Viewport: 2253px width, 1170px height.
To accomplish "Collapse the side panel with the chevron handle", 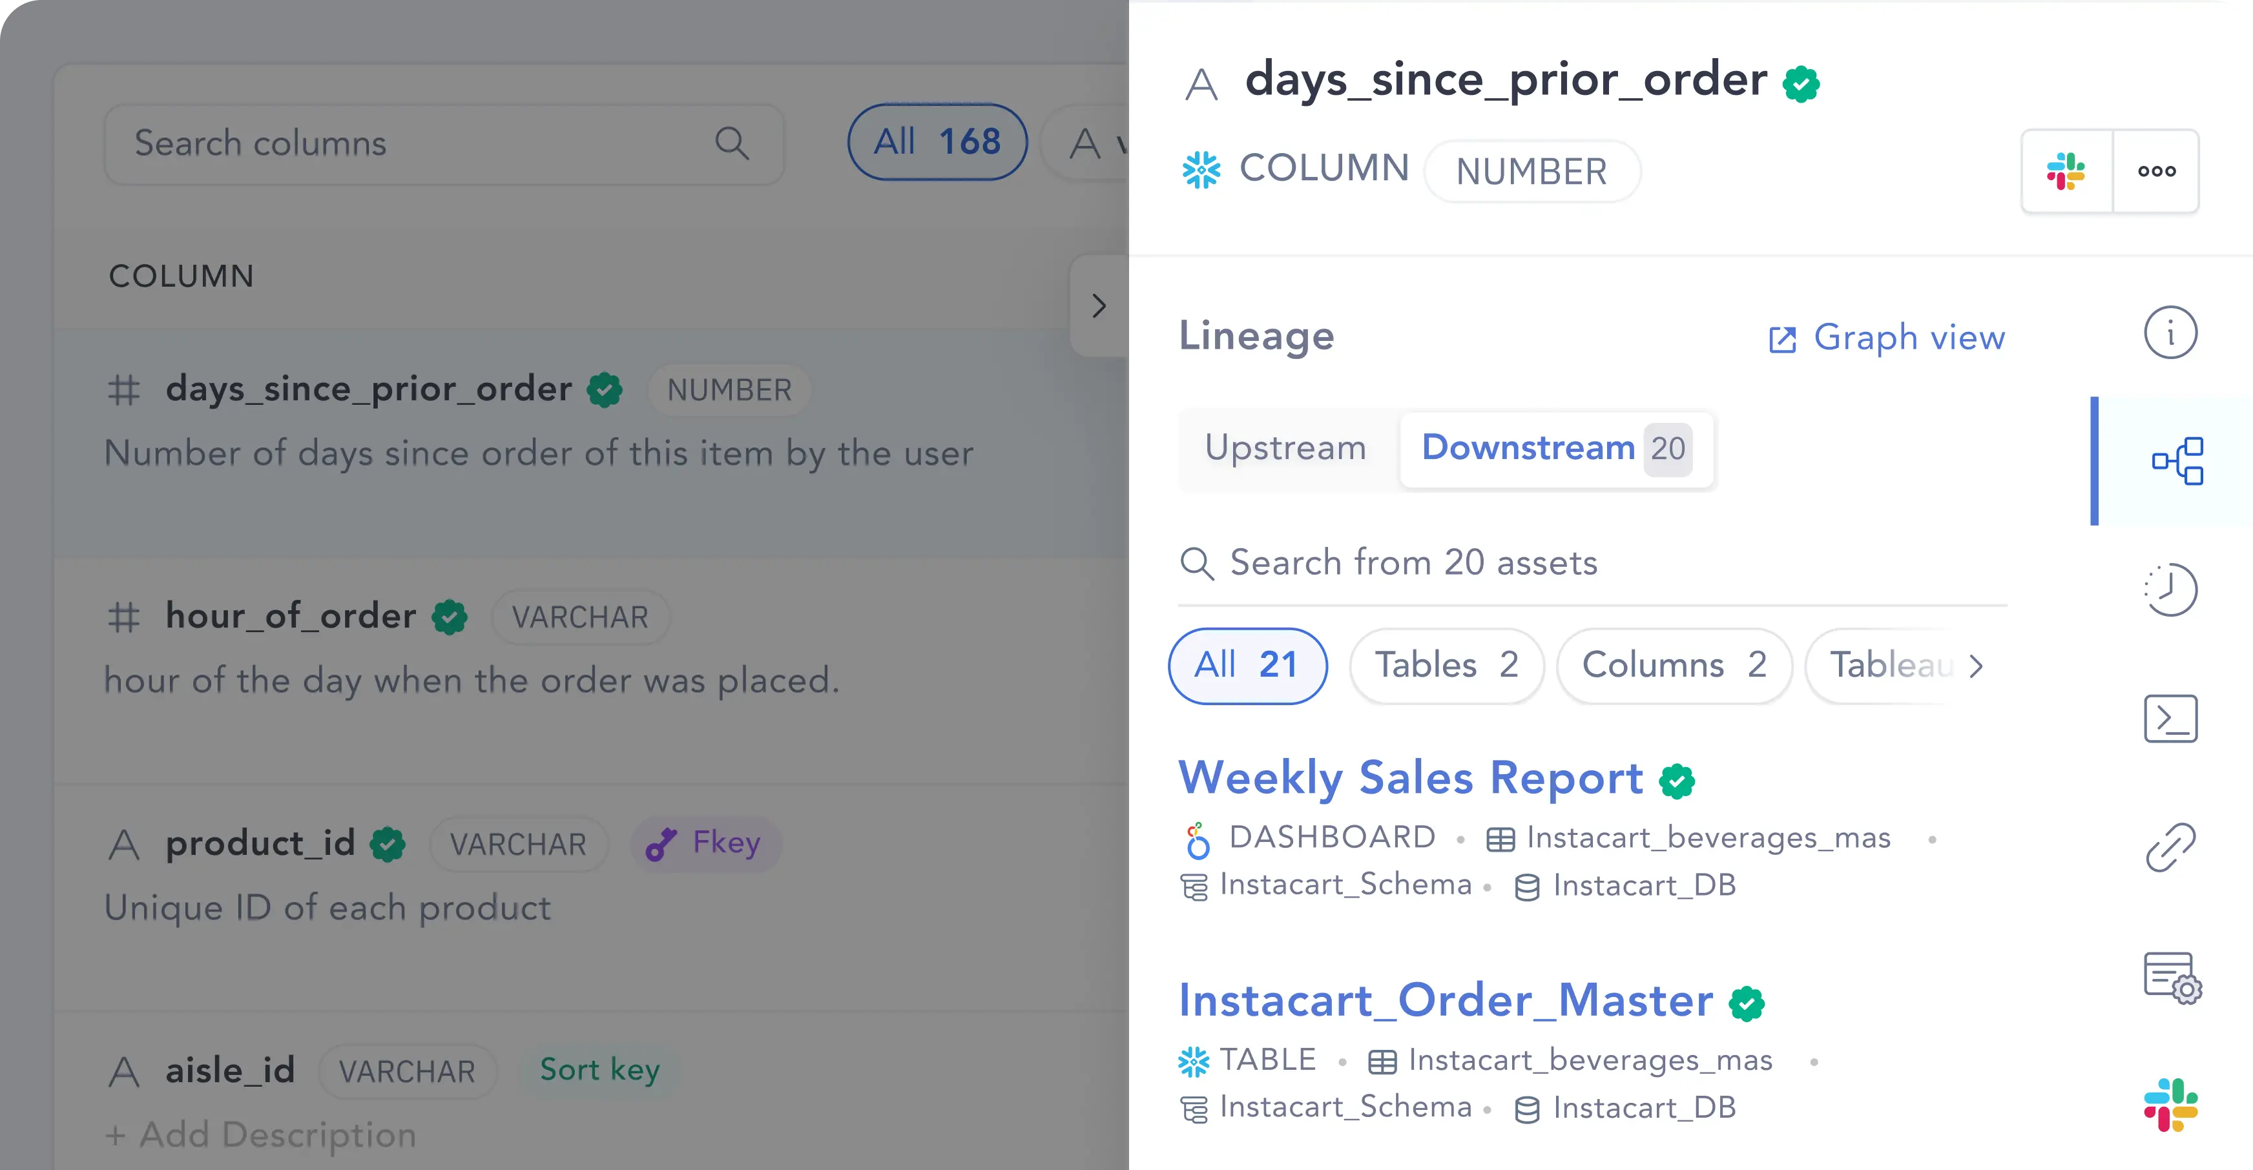I will [x=1099, y=306].
